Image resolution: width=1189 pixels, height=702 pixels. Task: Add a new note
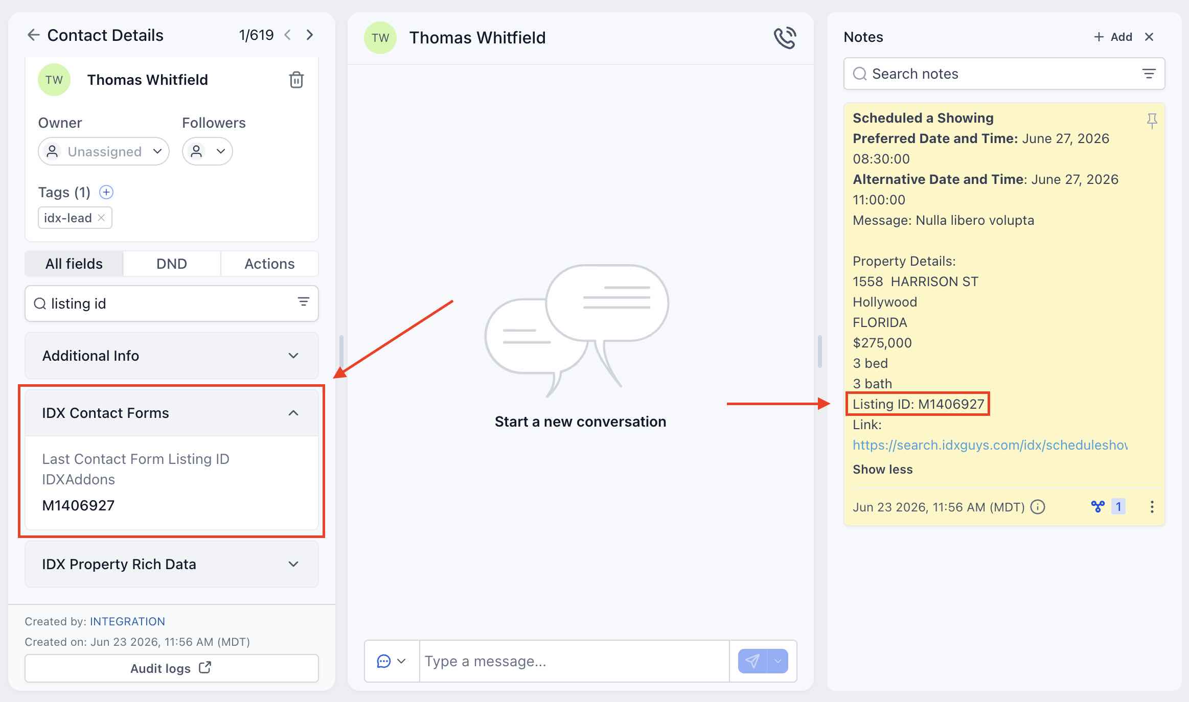(1113, 37)
